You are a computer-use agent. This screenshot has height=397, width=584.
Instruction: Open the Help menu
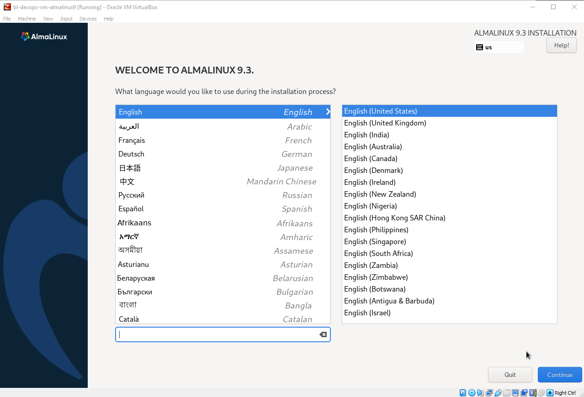(108, 19)
